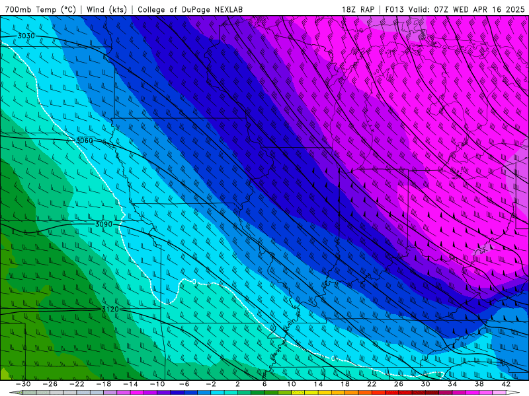Click the 3030 height contour label
Viewport: 529px width, 396px height.
[x=26, y=36]
